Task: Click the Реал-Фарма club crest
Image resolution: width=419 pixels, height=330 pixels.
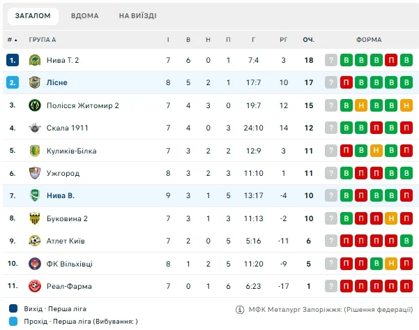Action: (35, 286)
